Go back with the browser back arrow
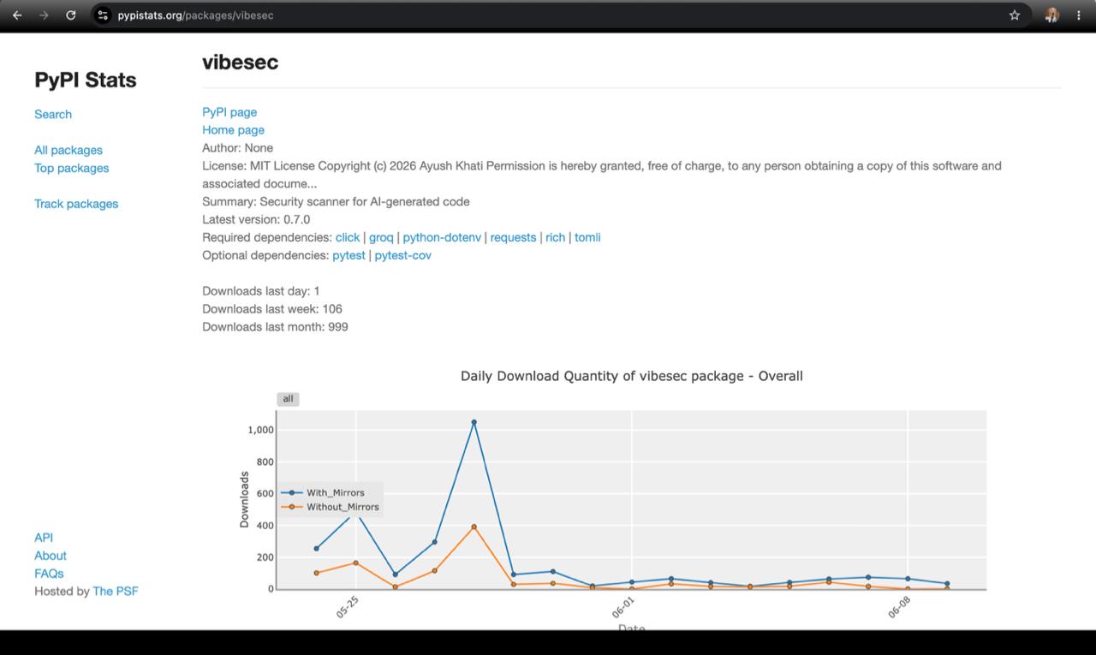Viewport: 1096px width, 655px height. 17,15
